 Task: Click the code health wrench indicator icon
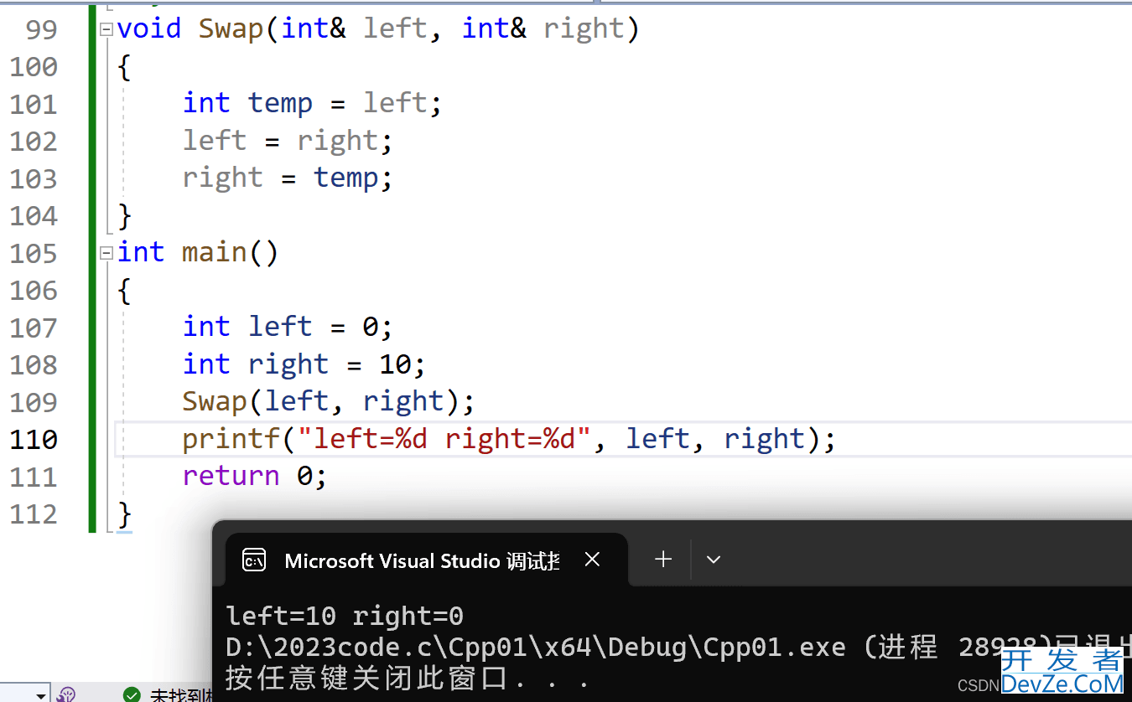click(67, 694)
